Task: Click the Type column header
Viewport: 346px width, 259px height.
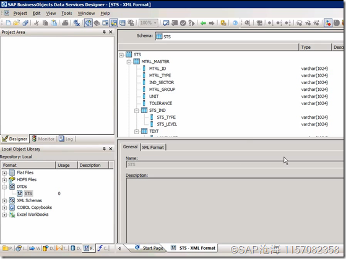Action: tap(315, 47)
